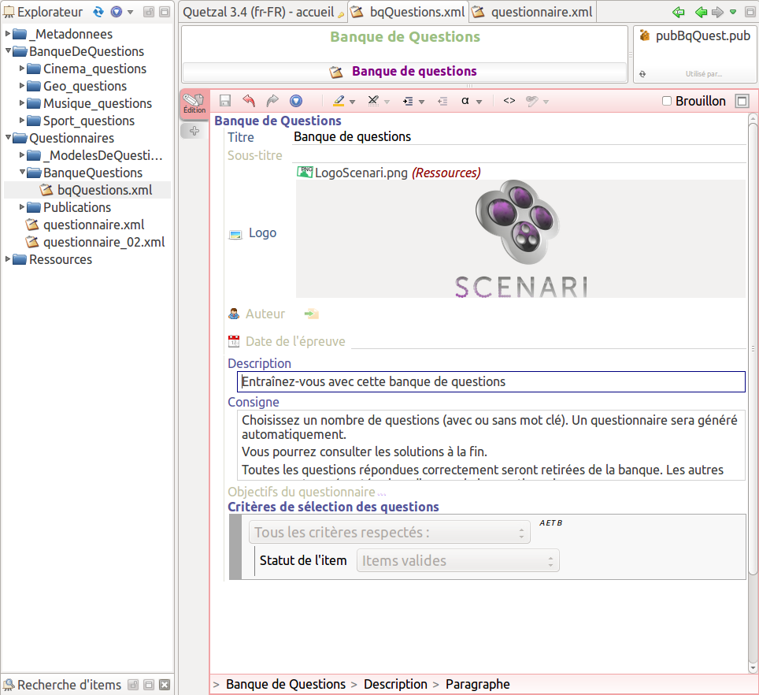Expand the Sport_questions folder
The height and width of the screenshot is (695, 759).
pos(22,120)
